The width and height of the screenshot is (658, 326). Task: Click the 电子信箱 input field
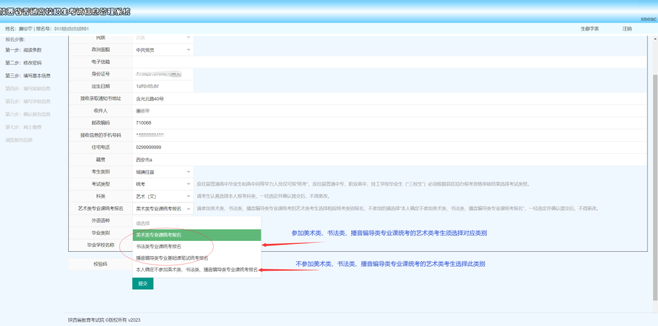388,62
